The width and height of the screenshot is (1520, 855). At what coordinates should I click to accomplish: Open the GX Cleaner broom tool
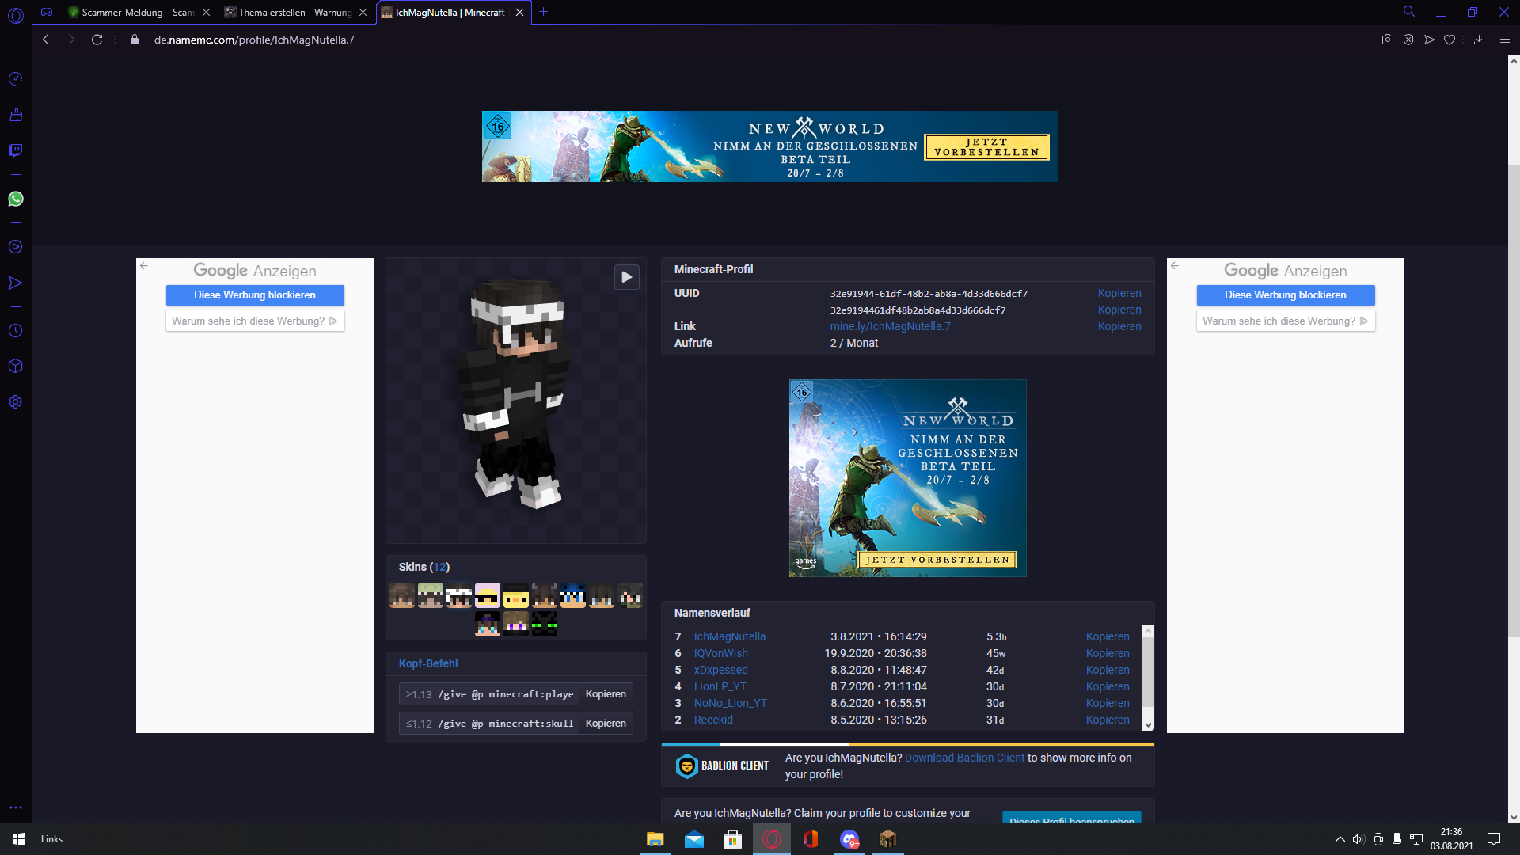pos(16,115)
